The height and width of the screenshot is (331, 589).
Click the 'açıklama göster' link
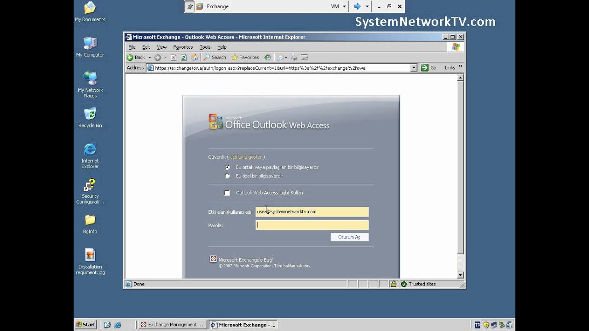pos(246,157)
